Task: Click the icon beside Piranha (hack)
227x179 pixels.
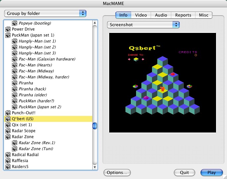Action: click(x=15, y=89)
